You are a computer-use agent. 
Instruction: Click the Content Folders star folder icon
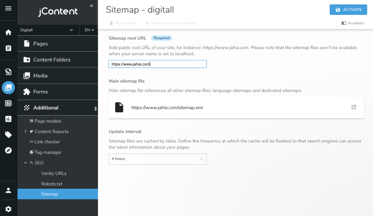27,60
